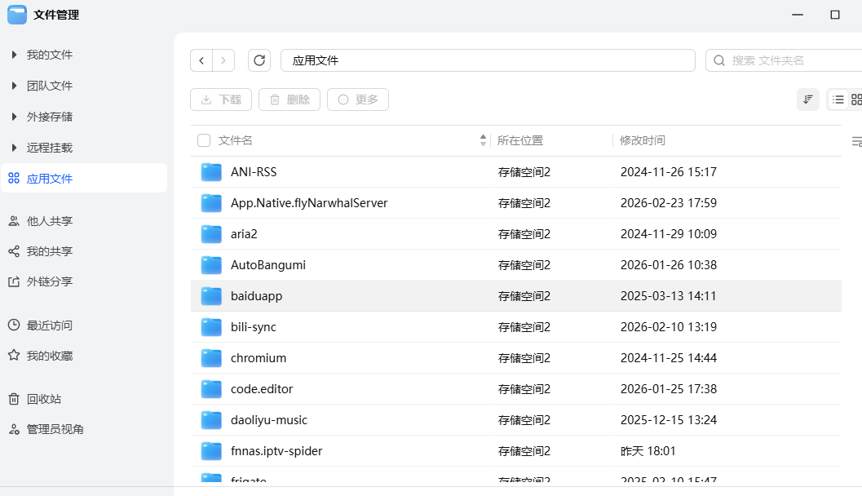Select the code.editor folder name
Screen dimensions: 862x496
click(262, 389)
